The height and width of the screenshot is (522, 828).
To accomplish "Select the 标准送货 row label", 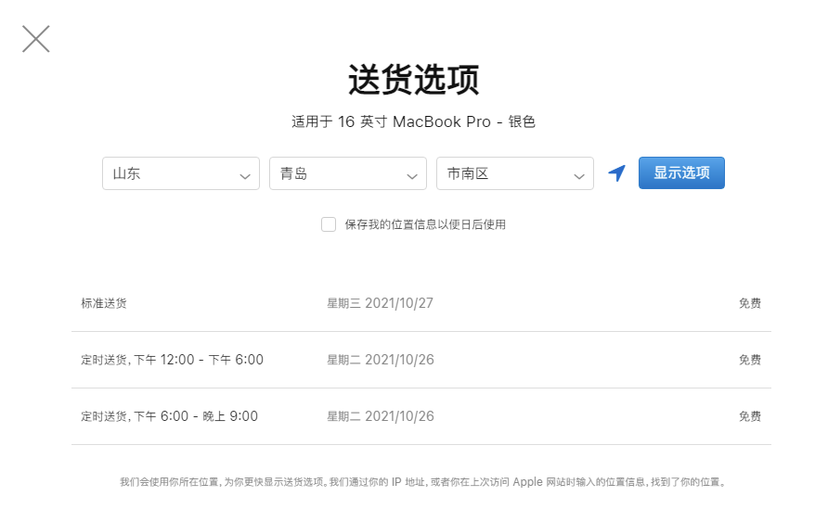I will pyautogui.click(x=104, y=303).
